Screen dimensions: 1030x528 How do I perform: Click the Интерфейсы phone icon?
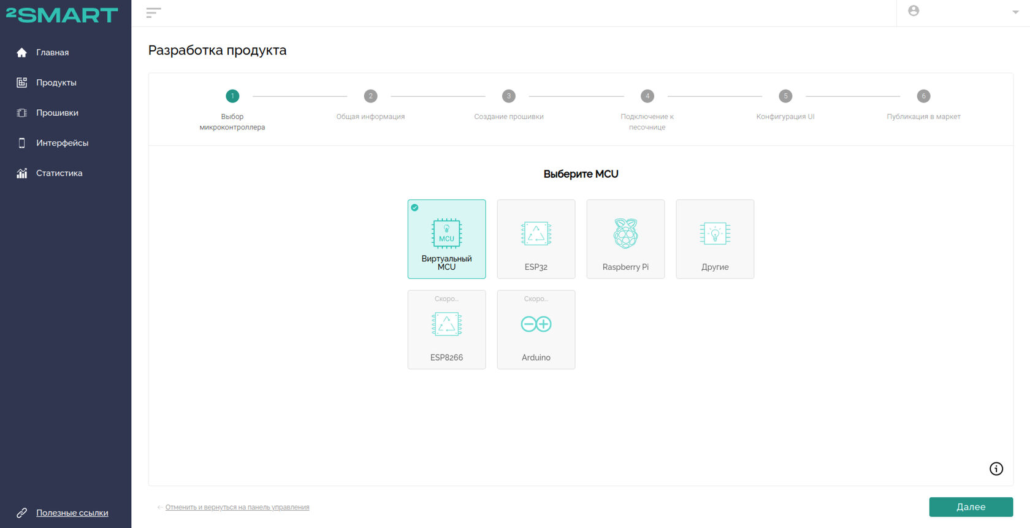(x=22, y=143)
